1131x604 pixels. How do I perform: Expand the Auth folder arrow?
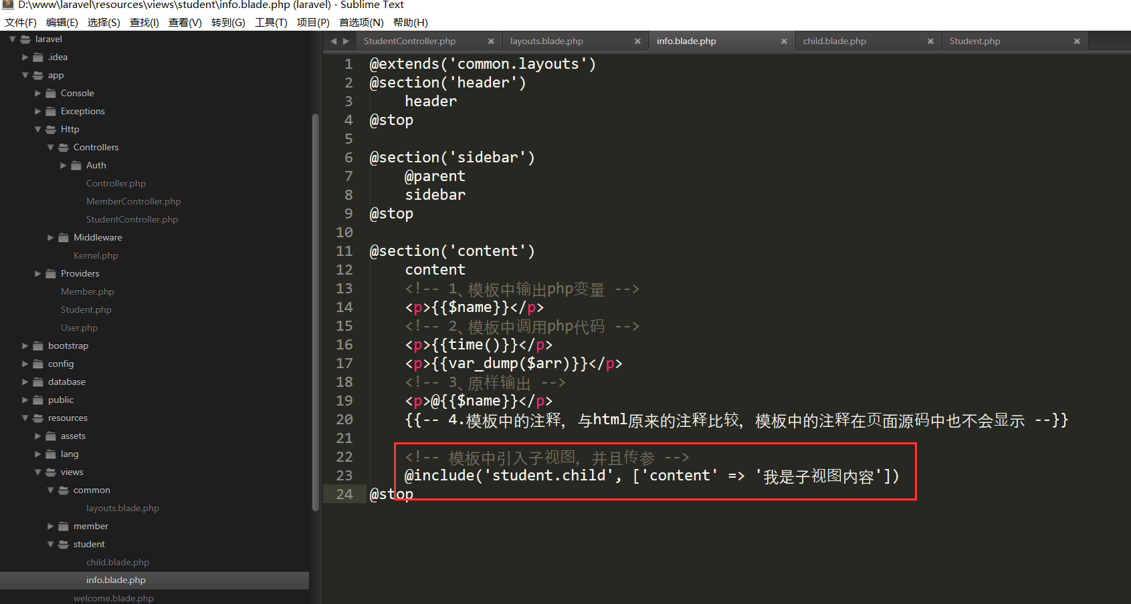(64, 166)
